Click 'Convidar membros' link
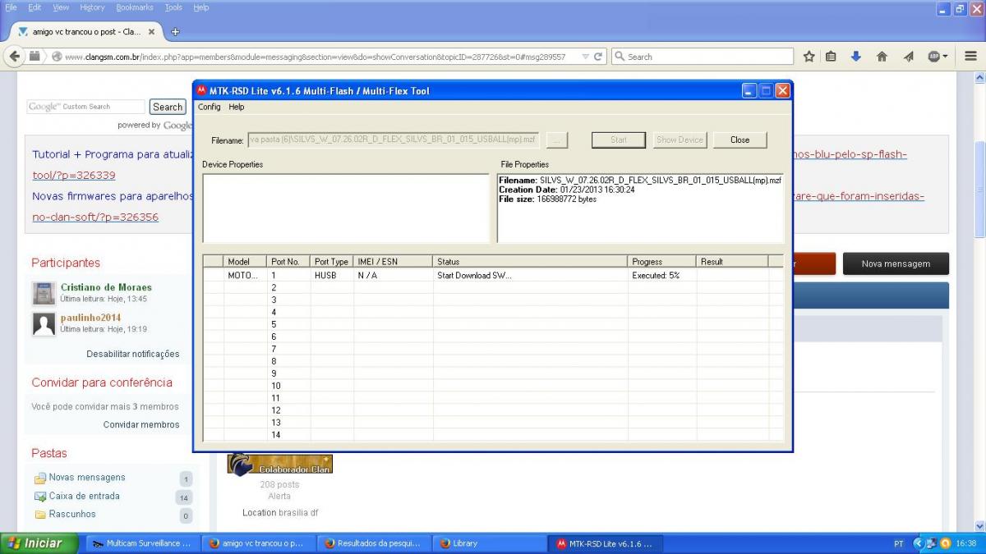986x554 pixels. [141, 424]
